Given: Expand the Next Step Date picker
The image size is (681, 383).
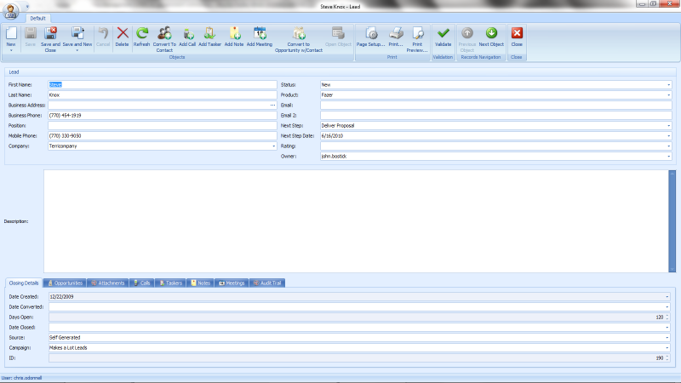Looking at the screenshot, I should tap(669, 136).
